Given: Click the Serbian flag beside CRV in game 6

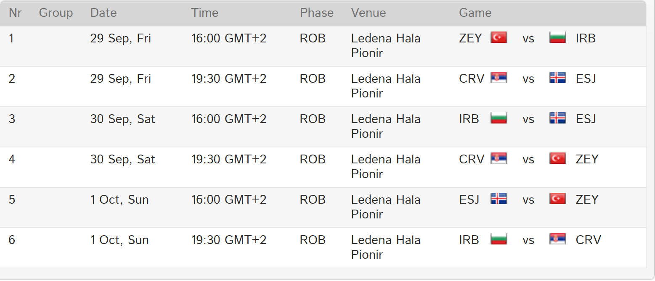Looking at the screenshot, I should tap(558, 239).
